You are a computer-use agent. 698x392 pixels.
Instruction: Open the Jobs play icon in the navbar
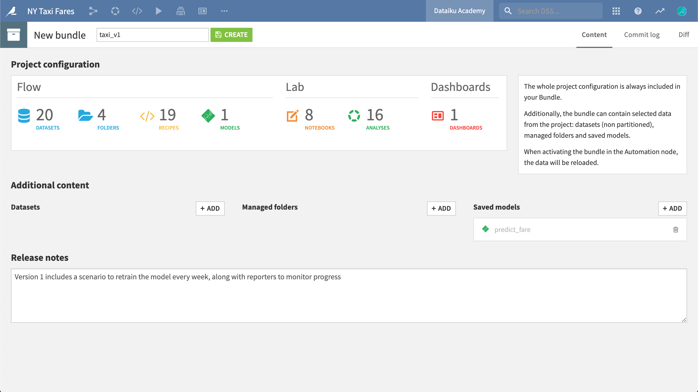pos(159,11)
